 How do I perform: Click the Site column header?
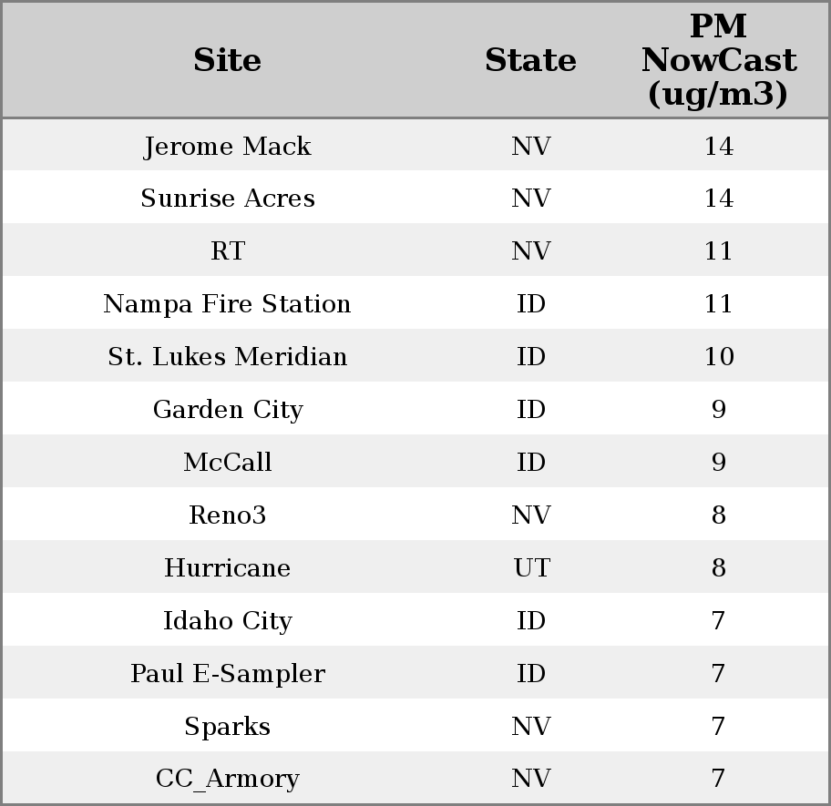pyautogui.click(x=228, y=61)
